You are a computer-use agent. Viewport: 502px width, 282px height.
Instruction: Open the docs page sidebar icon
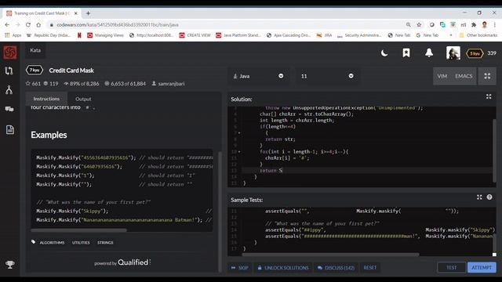[x=10, y=129]
